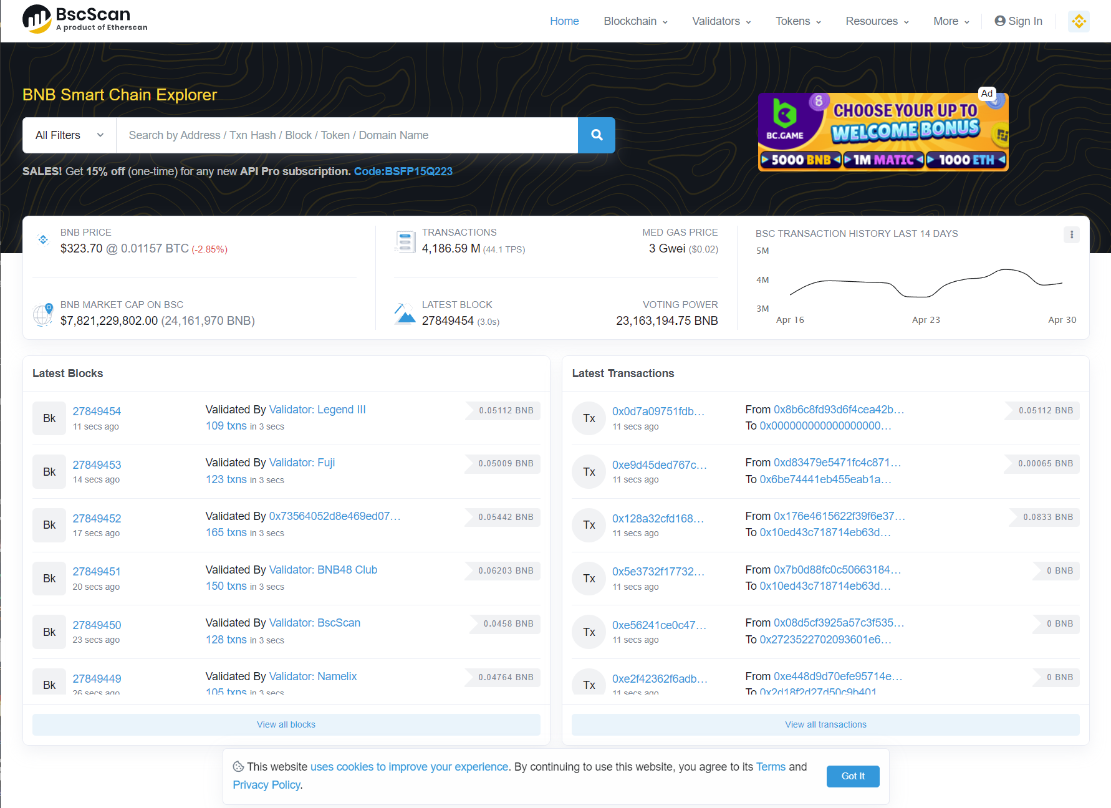Click the Tx icon for 0x5e3732f17732
1111x808 pixels.
pos(589,579)
